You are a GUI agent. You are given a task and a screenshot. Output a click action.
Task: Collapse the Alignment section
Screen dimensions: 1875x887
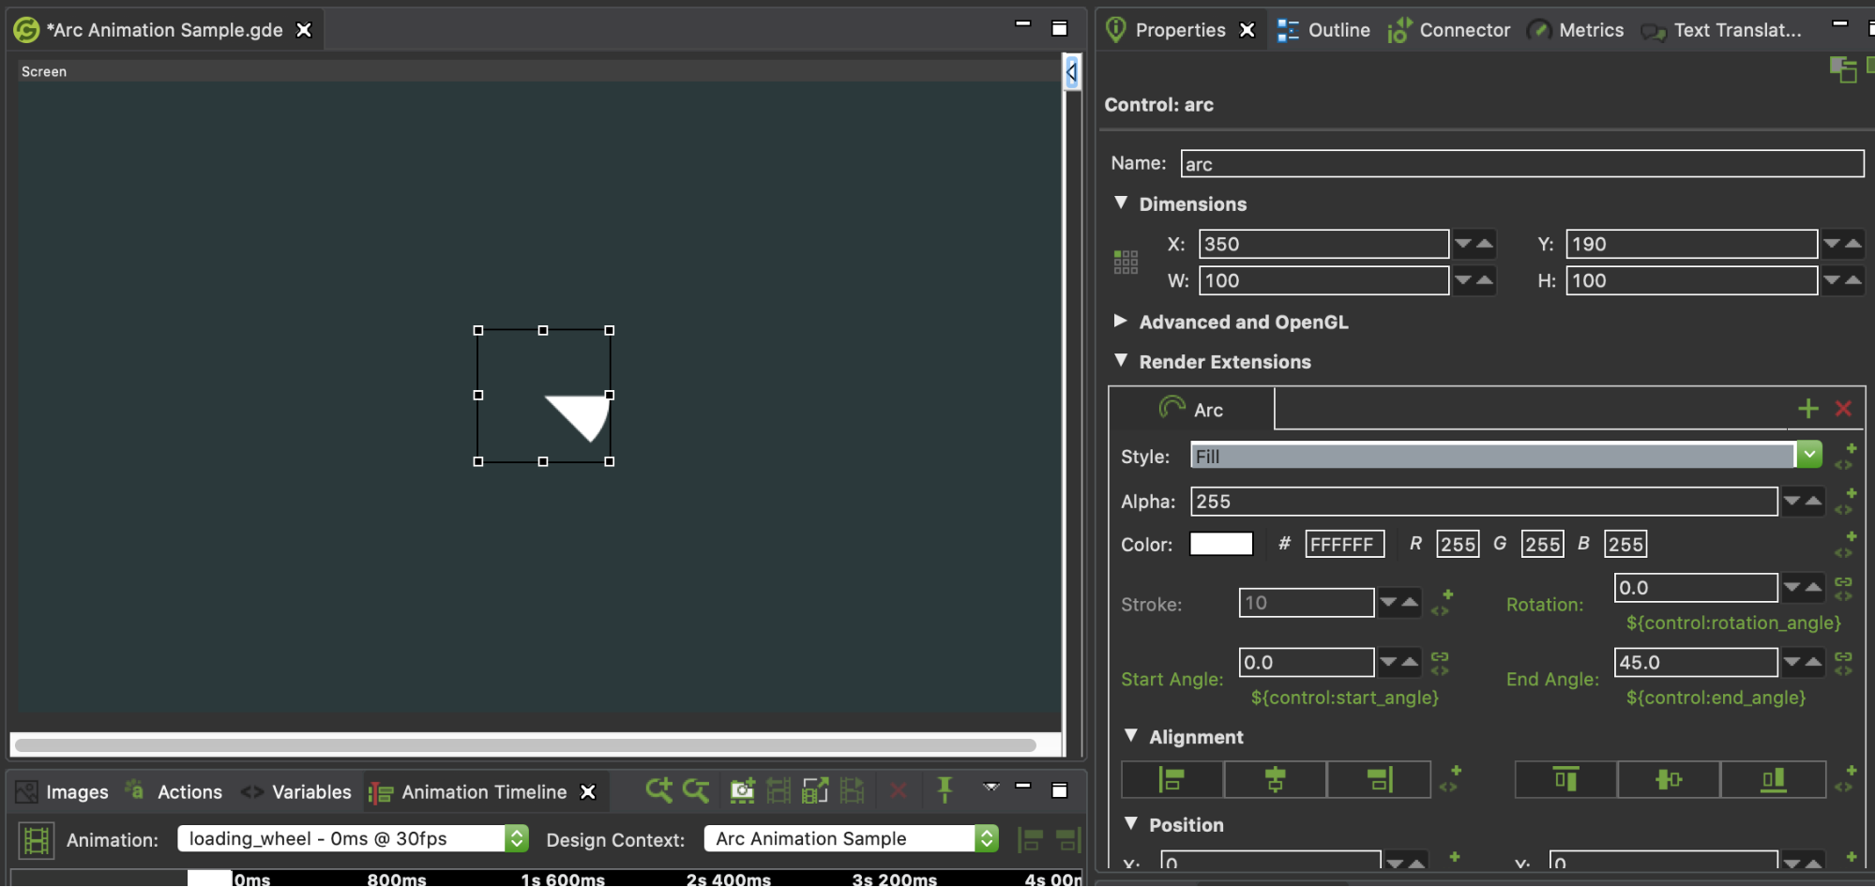[x=1131, y=735]
